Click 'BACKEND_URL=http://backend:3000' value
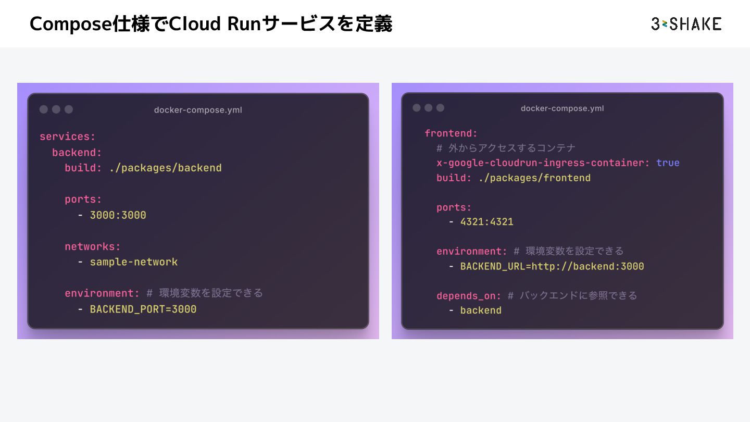750x422 pixels. (552, 267)
